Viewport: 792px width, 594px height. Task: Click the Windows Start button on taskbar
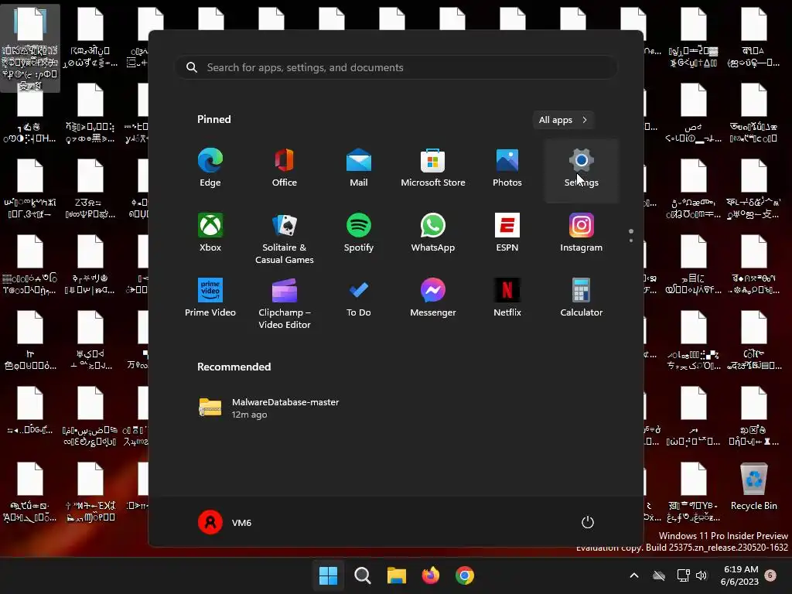pos(328,575)
